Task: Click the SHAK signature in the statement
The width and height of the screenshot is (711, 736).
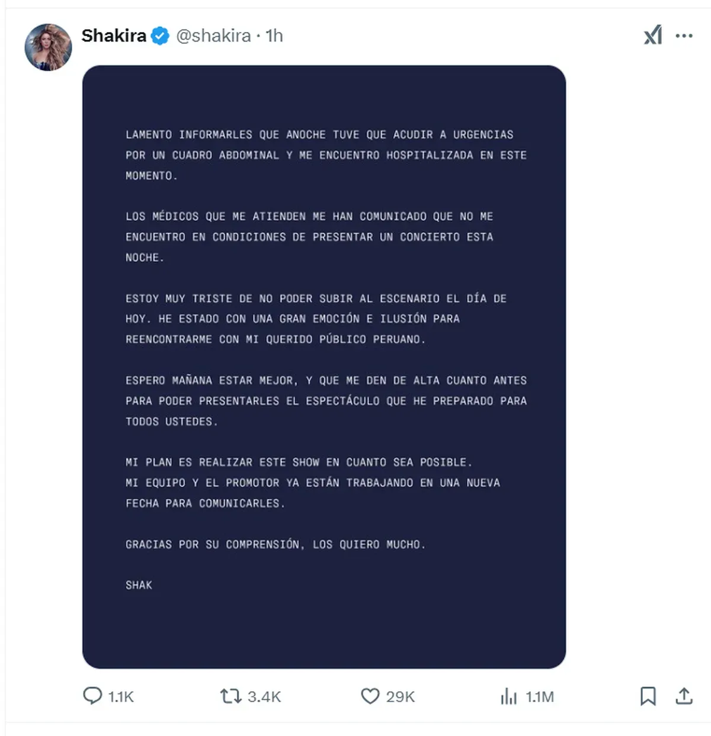Action: tap(139, 585)
